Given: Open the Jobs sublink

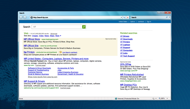Looking at the screenshot, I should pos(59,70).
